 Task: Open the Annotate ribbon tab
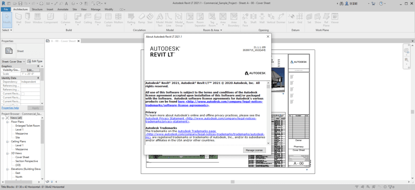(63, 9)
